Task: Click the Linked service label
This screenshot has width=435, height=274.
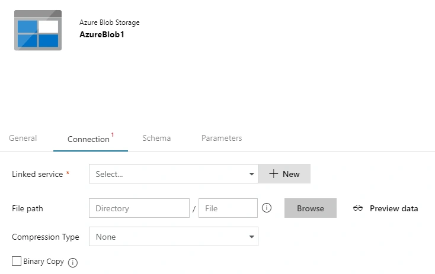Action: click(37, 174)
